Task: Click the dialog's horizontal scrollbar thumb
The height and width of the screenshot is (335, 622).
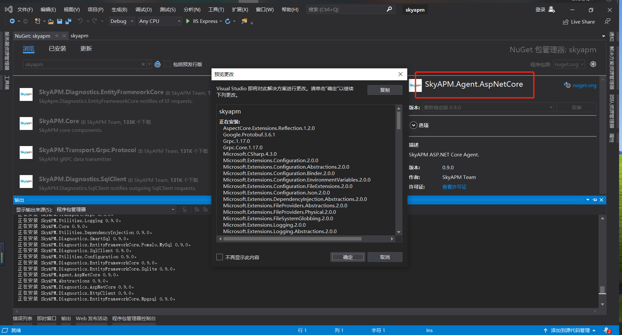Action: 292,239
